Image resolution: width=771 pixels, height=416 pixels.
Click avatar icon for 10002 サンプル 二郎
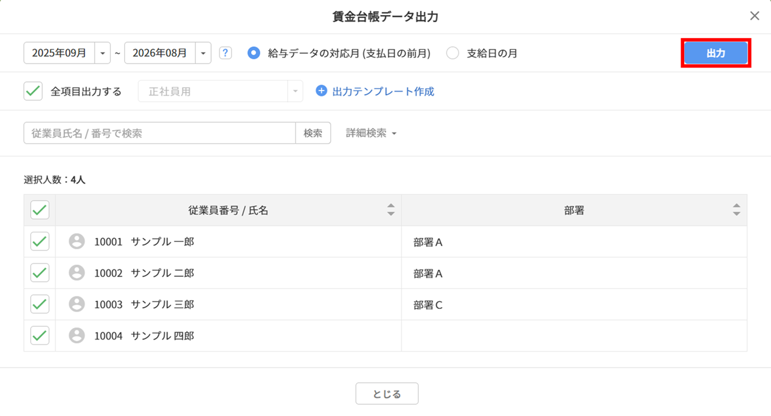click(76, 273)
